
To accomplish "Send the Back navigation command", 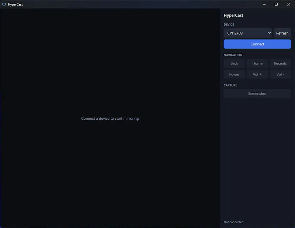I will click(x=234, y=63).
